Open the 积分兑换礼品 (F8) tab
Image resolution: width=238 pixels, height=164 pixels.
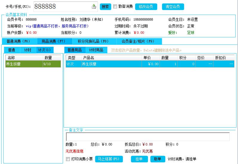click(x=94, y=41)
